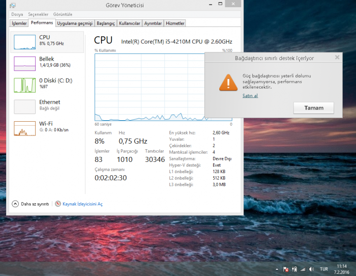Screen dimensions: 356x276
Task: Switch to the Başlangıç tab
Action: (x=106, y=23)
